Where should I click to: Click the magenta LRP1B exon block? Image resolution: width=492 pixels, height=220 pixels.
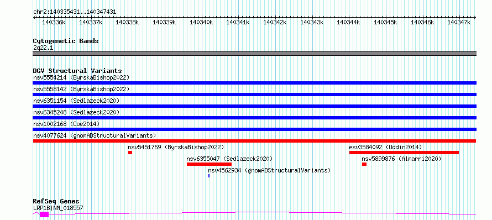pos(44,214)
